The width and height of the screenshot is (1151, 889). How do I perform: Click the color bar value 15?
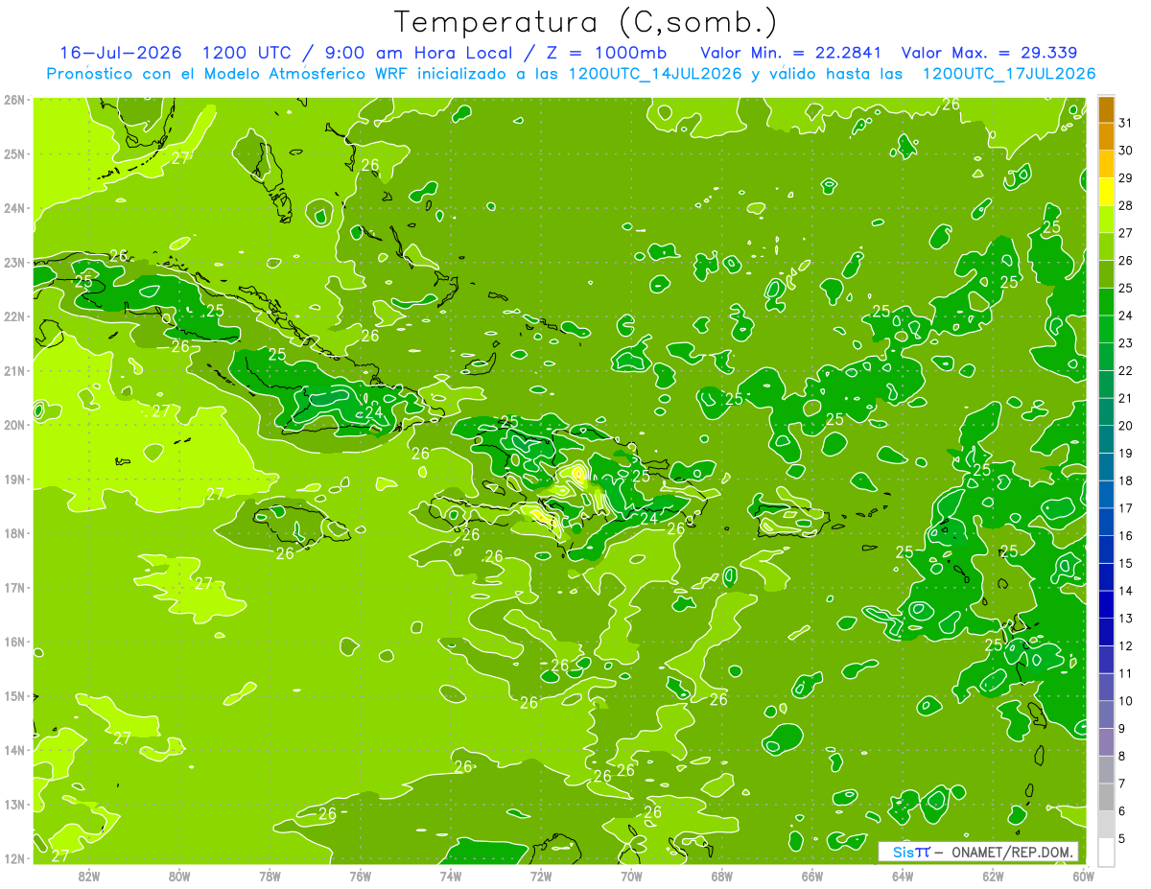(1126, 563)
